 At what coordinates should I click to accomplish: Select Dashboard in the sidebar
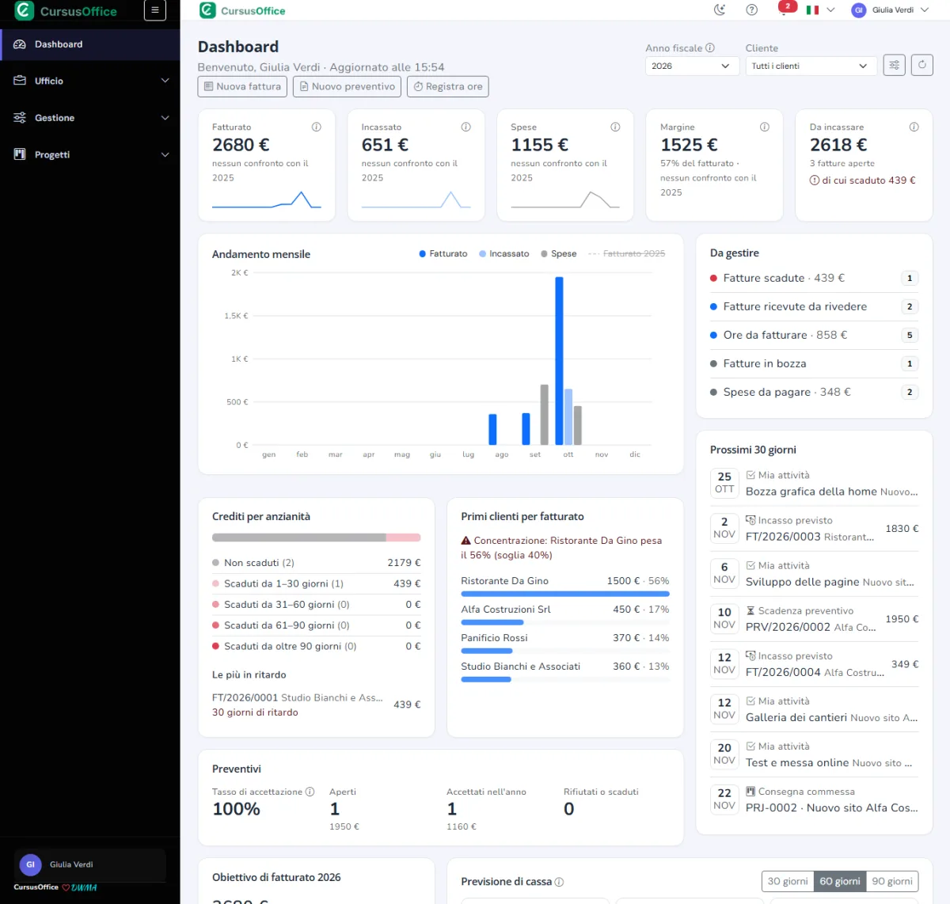point(90,44)
